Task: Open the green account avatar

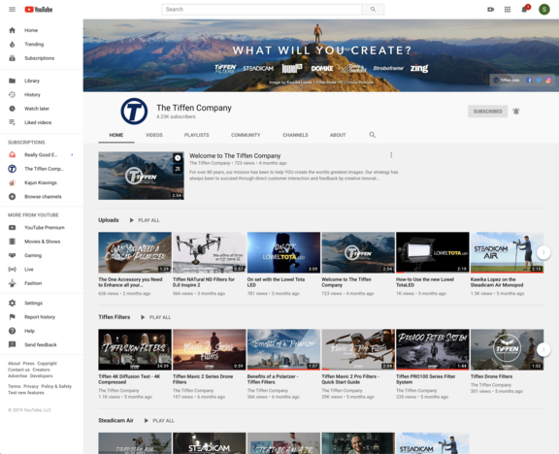Action: tap(544, 10)
